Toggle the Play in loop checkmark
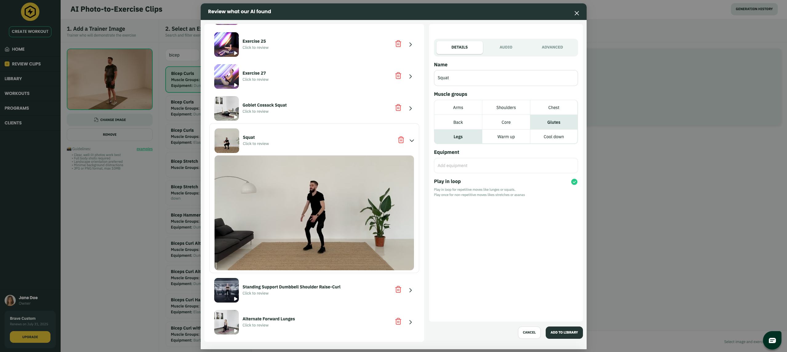 coord(574,182)
